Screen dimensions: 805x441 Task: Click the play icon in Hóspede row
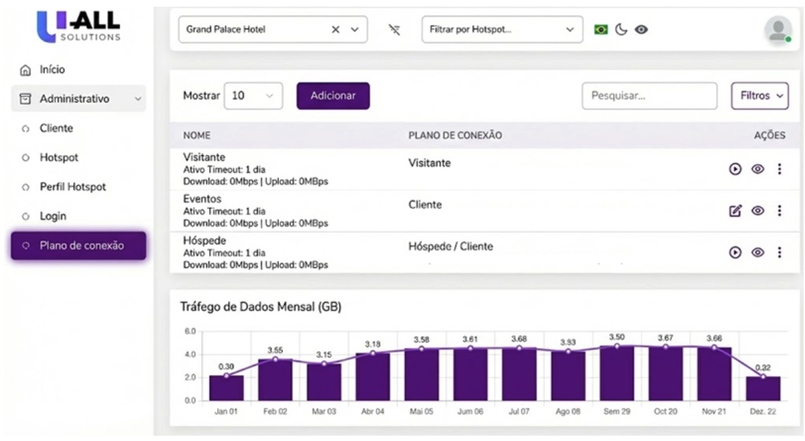pyautogui.click(x=735, y=252)
